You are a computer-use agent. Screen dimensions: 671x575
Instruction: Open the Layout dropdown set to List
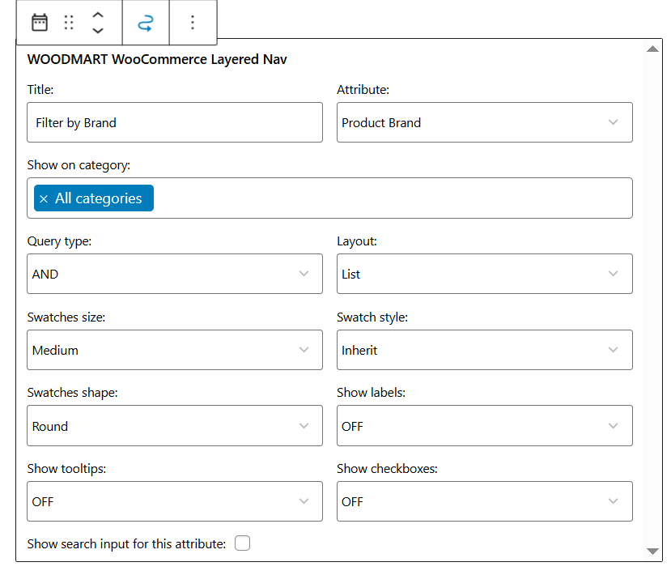tap(484, 275)
